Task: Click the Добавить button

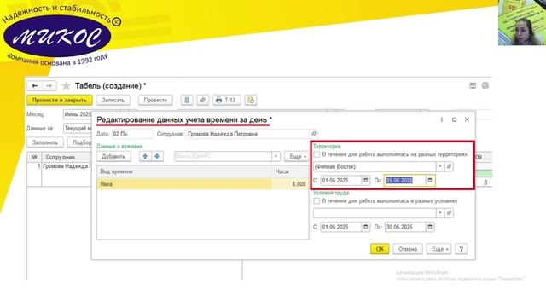Action: click(x=113, y=157)
